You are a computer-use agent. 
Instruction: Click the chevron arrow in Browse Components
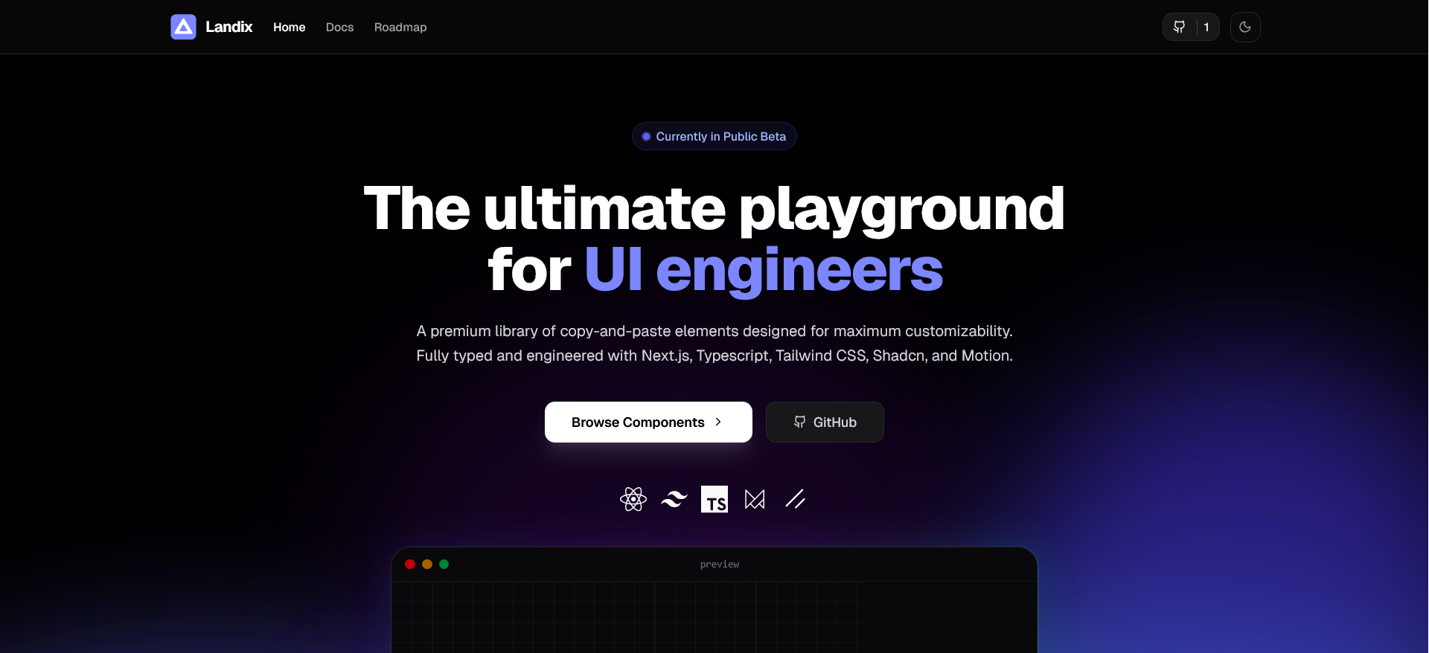718,422
